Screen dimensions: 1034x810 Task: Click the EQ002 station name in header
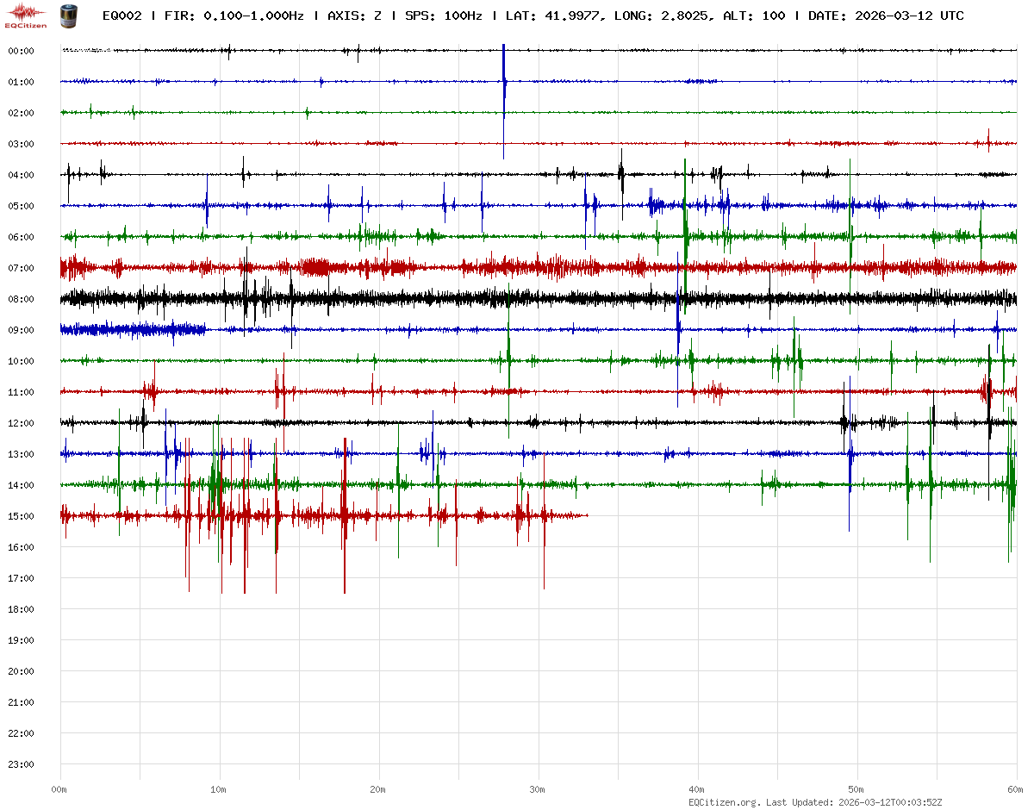pyautogui.click(x=121, y=16)
